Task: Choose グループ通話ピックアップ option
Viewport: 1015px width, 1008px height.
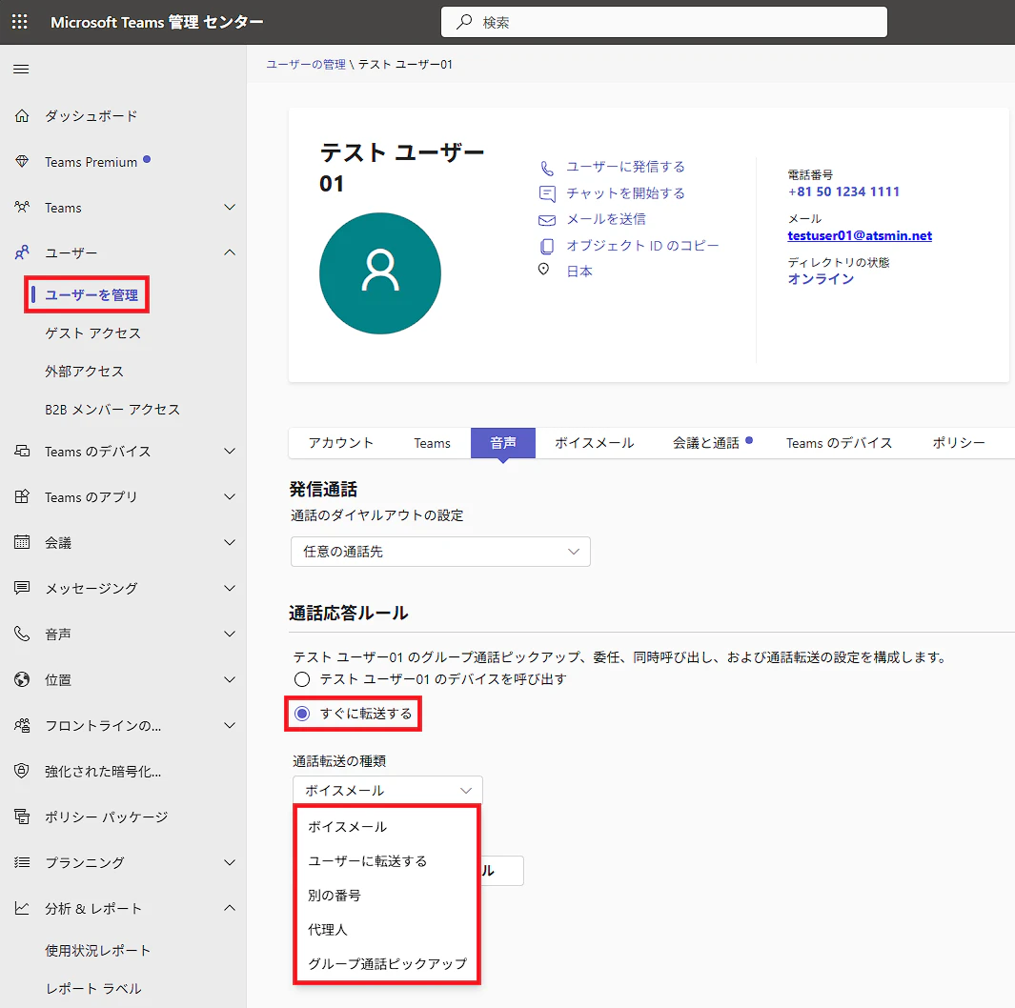Action: pos(386,964)
